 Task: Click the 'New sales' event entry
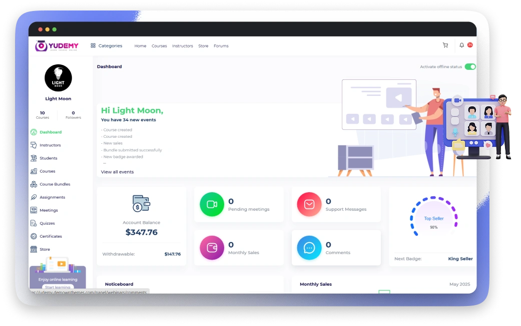pyautogui.click(x=112, y=143)
